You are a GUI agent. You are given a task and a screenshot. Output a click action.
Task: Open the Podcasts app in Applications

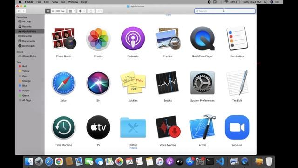[x=133, y=38]
